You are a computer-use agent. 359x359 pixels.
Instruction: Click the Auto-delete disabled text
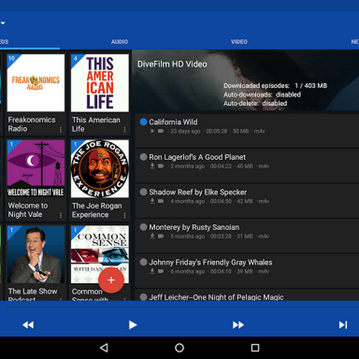255,103
